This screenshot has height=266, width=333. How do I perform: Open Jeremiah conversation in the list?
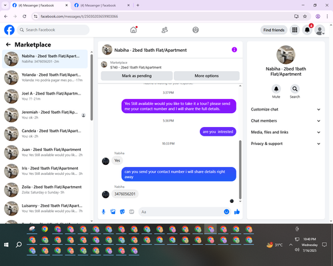[x=45, y=115]
